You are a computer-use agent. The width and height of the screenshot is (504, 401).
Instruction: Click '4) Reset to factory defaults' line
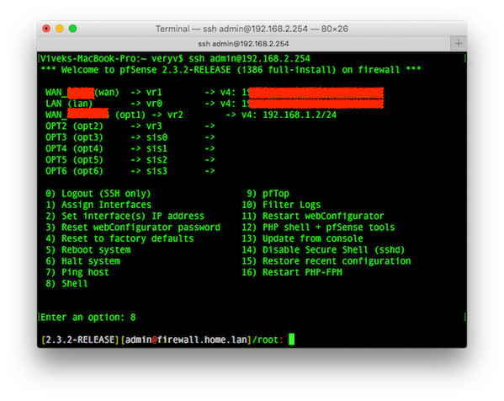click(119, 238)
